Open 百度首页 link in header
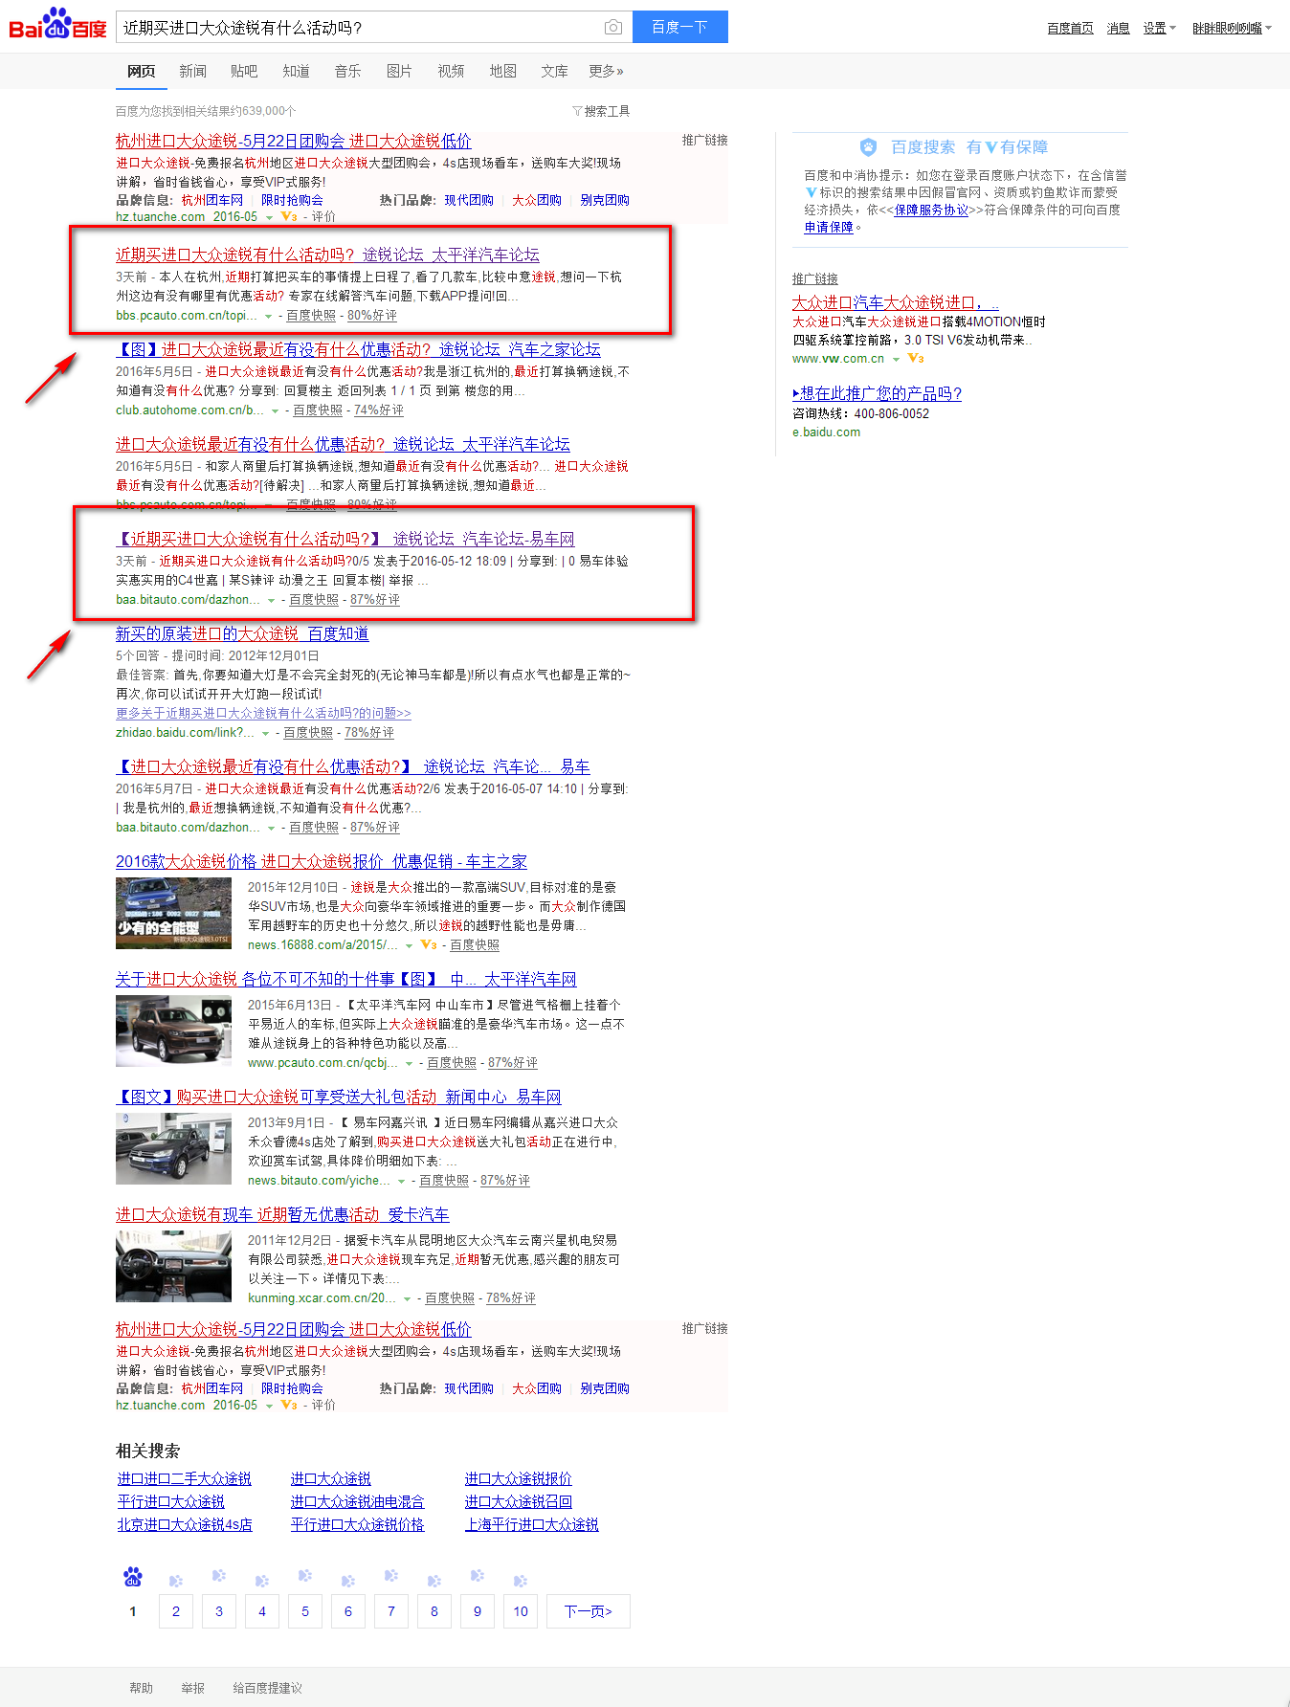 (x=1070, y=28)
